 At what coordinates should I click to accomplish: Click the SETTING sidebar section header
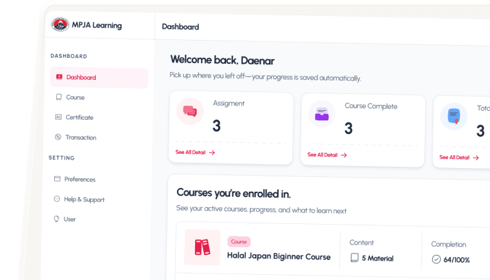(x=62, y=158)
